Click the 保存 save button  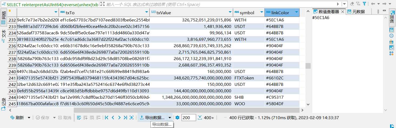[43, 118]
